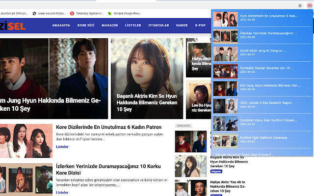This screenshot has width=314, height=196.
Task: Open the view-source bookmark globe icon
Action: click(x=34, y=13)
